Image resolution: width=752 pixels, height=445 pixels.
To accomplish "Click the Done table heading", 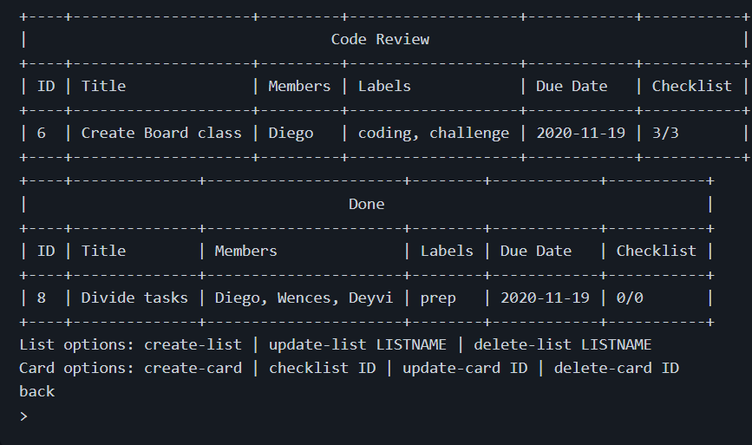I will point(366,204).
